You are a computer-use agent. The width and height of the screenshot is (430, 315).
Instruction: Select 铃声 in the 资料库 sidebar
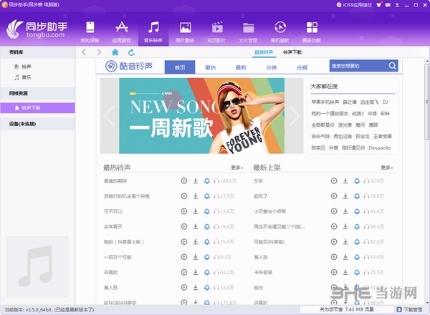pyautogui.click(x=27, y=67)
